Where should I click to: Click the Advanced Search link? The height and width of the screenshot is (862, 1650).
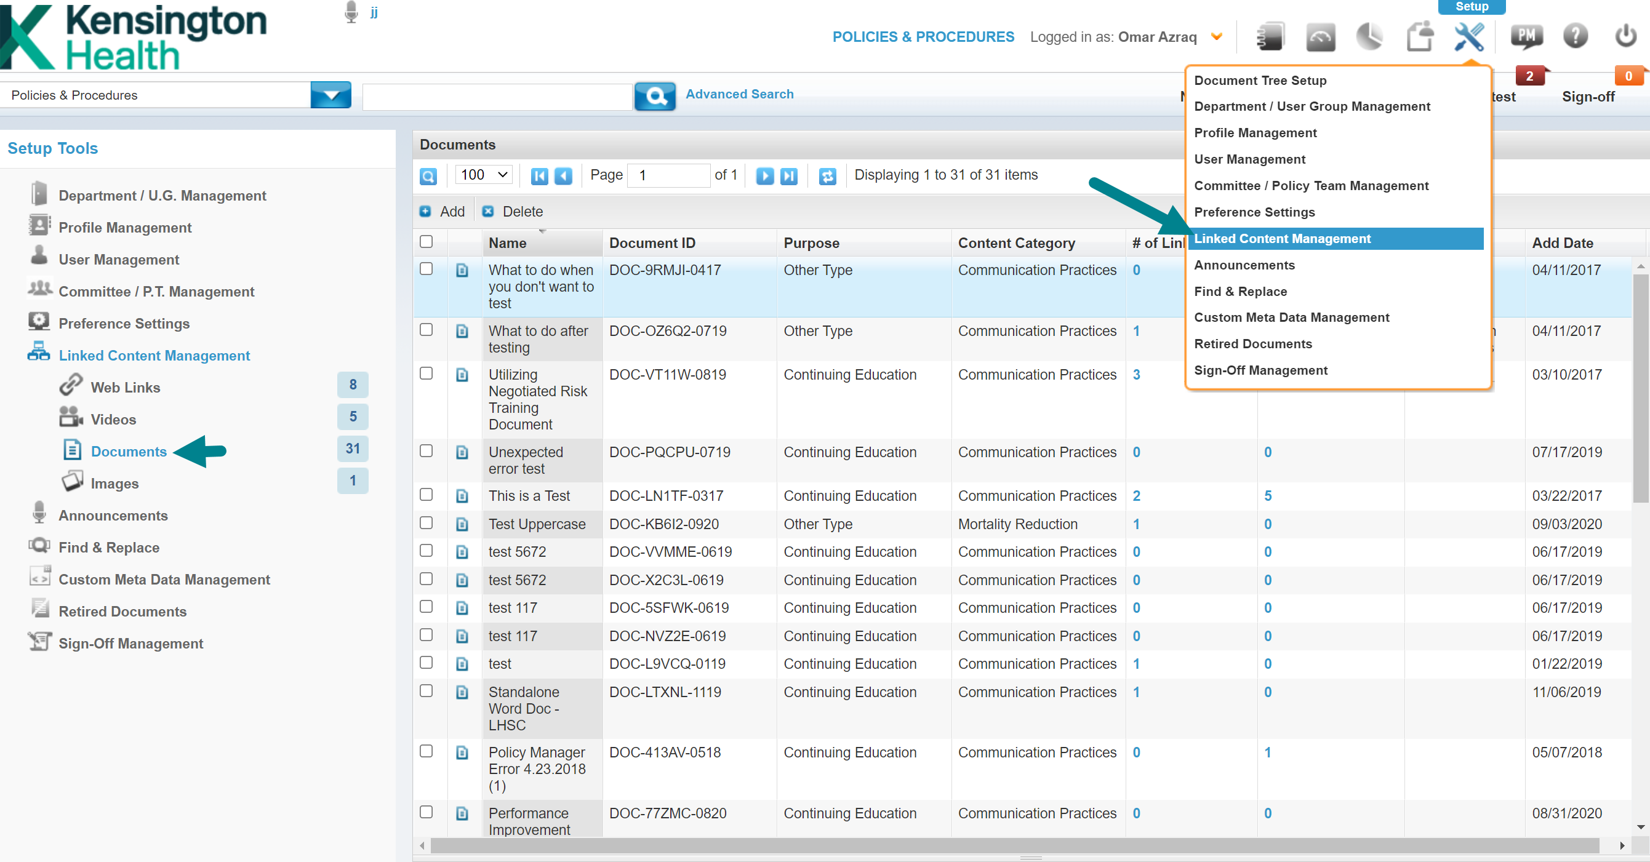(x=740, y=94)
